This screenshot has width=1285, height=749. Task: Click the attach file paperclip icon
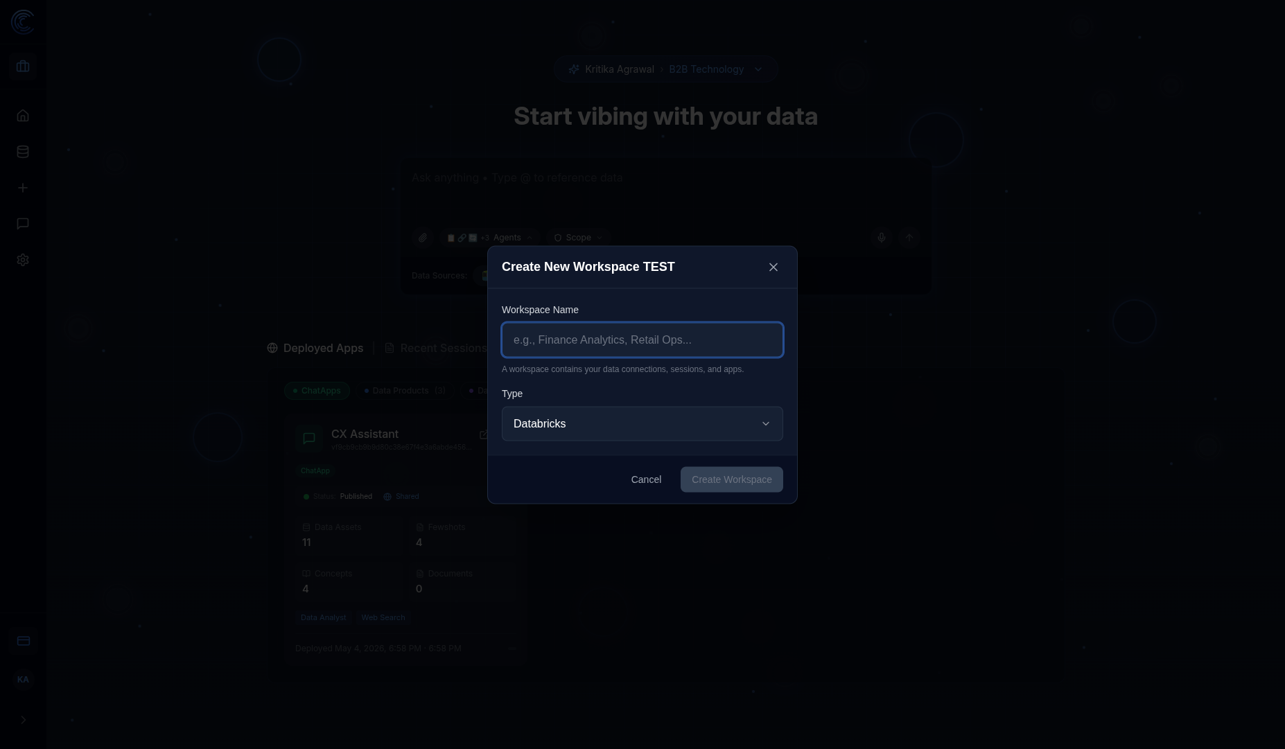(x=423, y=238)
